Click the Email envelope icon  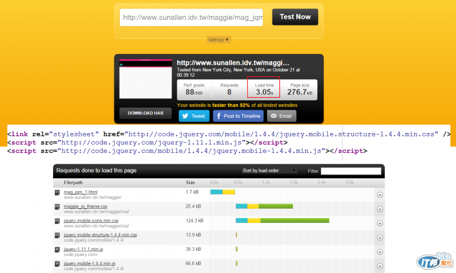[274, 116]
